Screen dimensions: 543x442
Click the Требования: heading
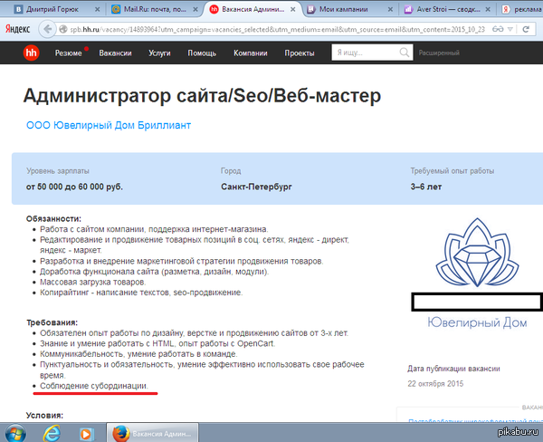[52, 322]
